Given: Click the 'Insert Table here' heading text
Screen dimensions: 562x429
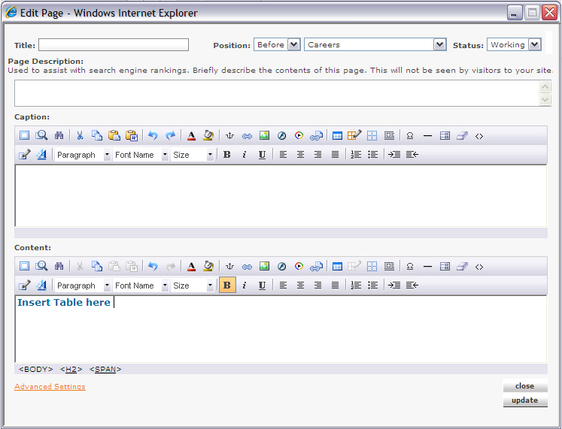Looking at the screenshot, I should (x=64, y=302).
